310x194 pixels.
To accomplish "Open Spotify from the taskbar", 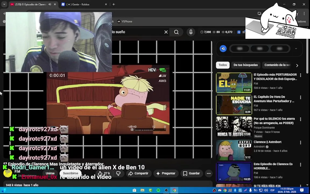I will [x=158, y=190].
